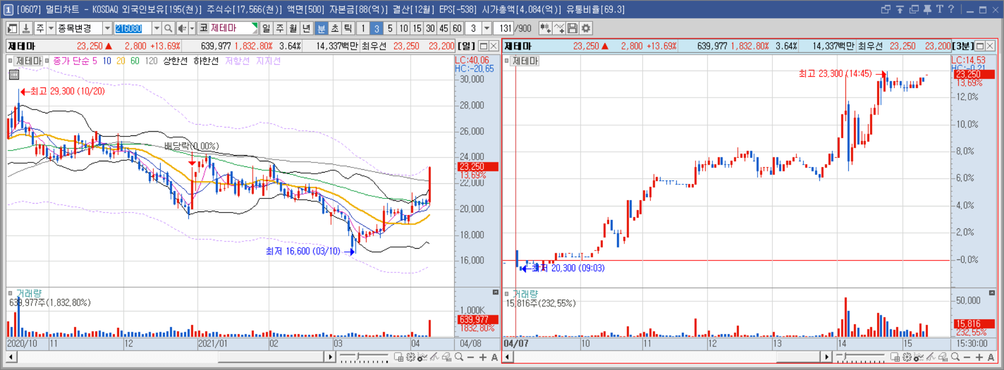Open the stock code 216080 dropdown arrow
Viewport: 1004px width, 370px height.
tap(156, 28)
